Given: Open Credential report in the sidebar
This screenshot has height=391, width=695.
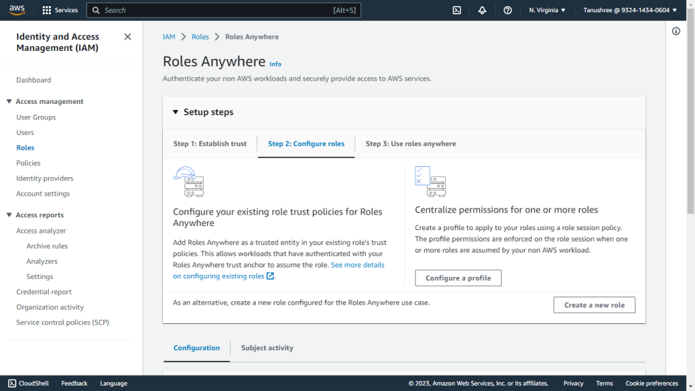Looking at the screenshot, I should pos(44,292).
